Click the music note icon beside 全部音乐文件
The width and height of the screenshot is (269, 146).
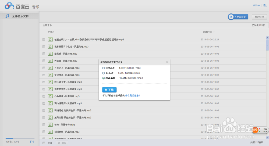tap(7, 16)
